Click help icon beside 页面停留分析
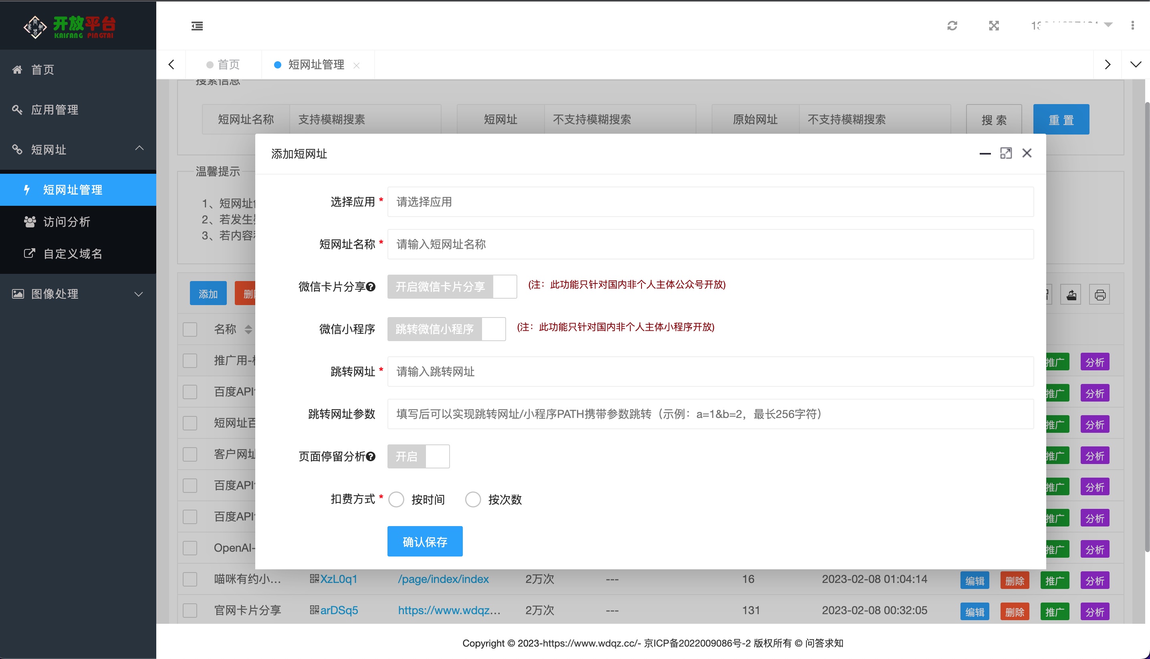The height and width of the screenshot is (659, 1150). [x=371, y=457]
